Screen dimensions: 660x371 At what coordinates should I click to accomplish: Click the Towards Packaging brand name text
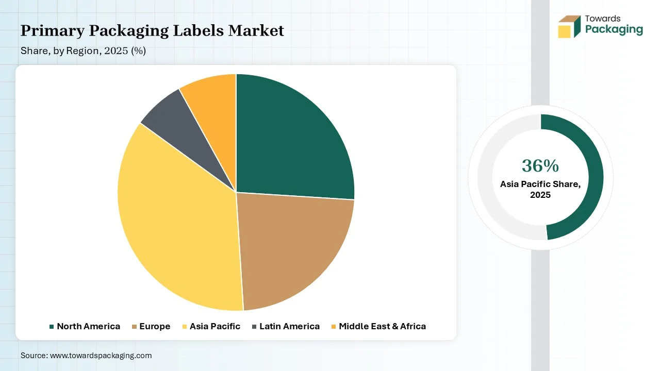pyautogui.click(x=614, y=25)
